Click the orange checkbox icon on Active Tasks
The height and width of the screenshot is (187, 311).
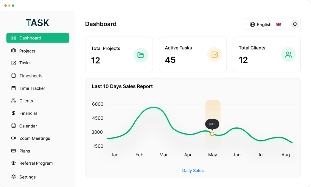214,54
